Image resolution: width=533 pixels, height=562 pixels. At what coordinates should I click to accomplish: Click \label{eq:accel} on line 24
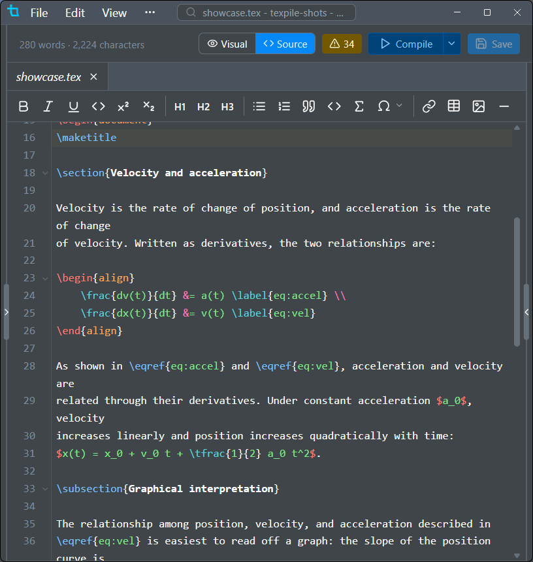click(280, 296)
